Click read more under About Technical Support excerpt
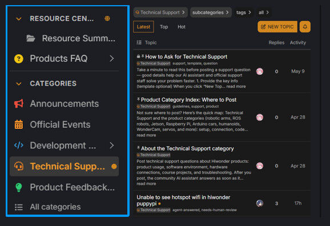330x226 pixels. coord(146,184)
